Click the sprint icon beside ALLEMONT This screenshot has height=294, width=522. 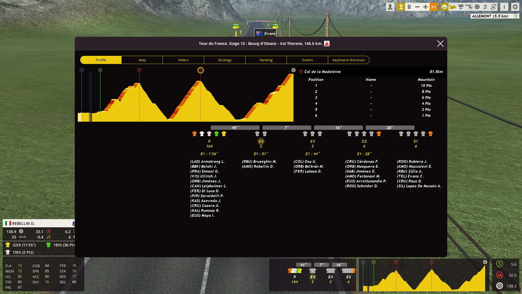click(516, 16)
